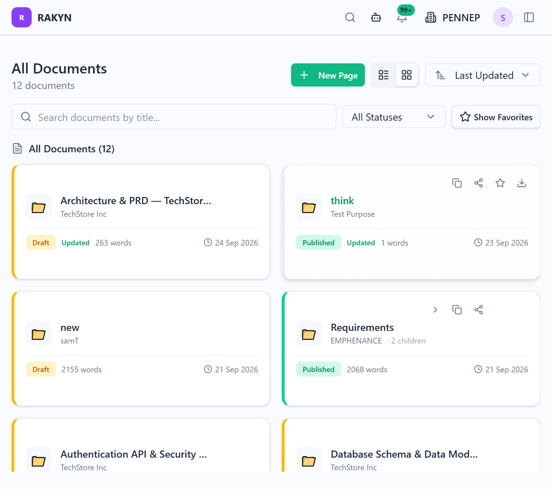
Task: Open the think document title
Action: coord(342,201)
